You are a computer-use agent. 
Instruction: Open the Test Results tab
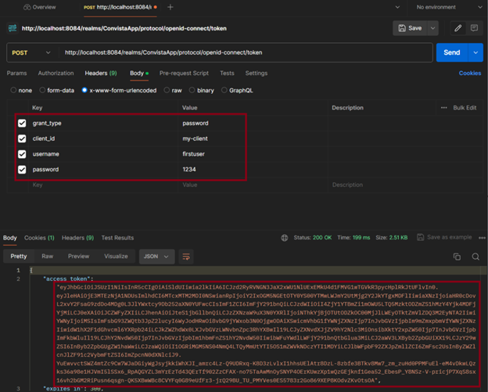tap(117, 238)
